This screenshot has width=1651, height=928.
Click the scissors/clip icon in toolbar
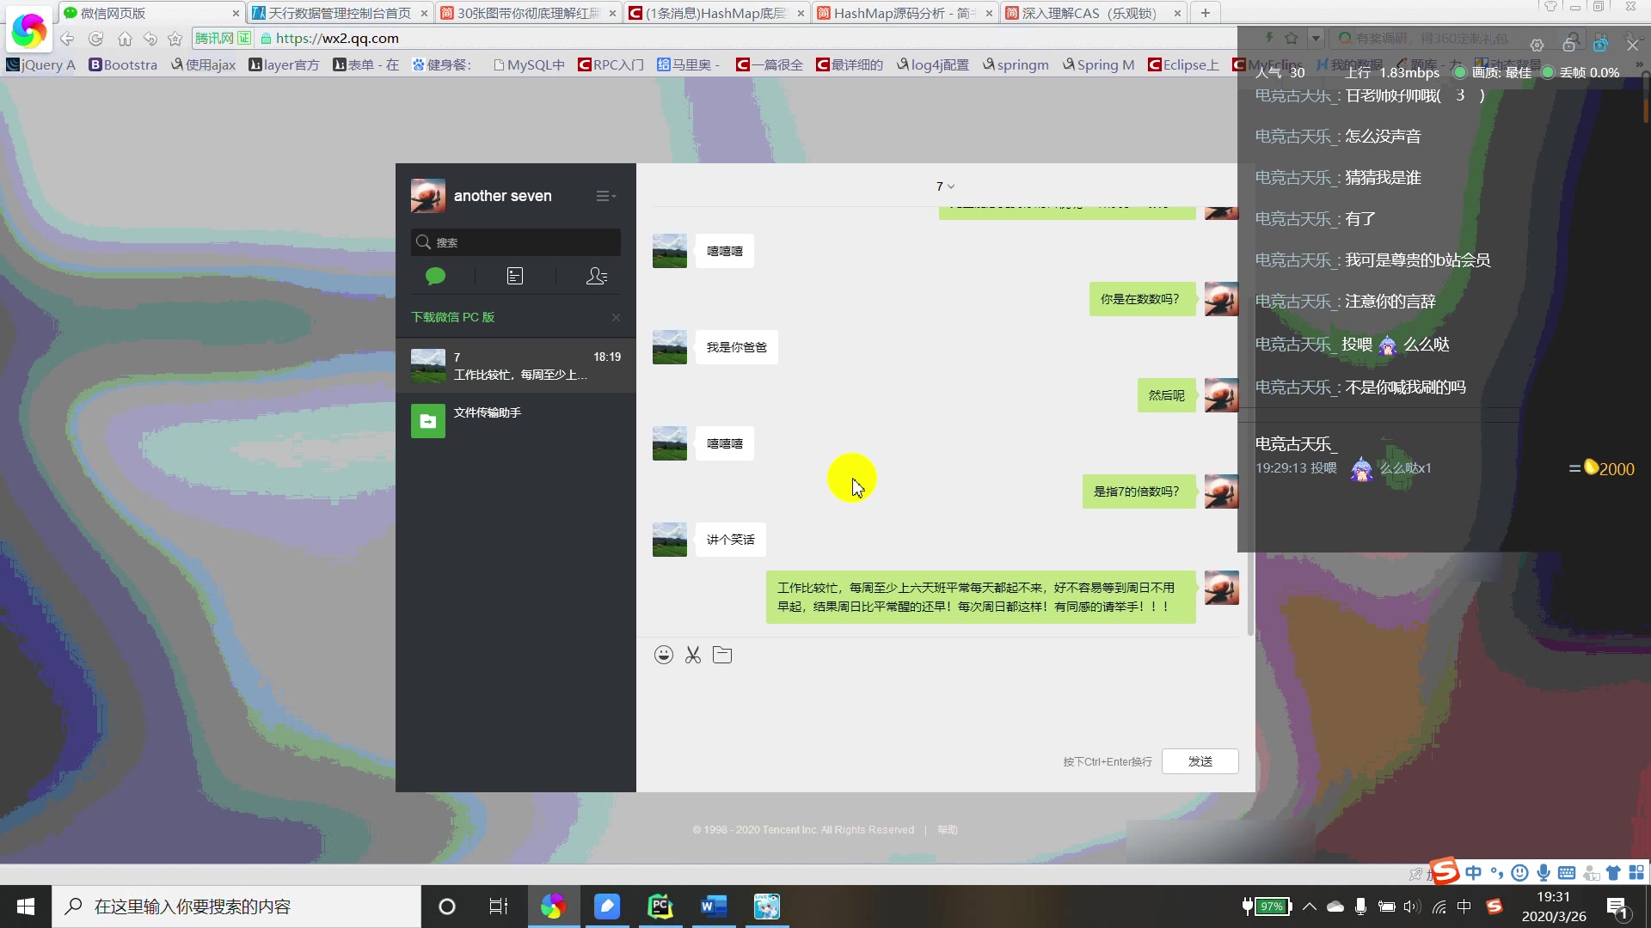click(x=693, y=655)
